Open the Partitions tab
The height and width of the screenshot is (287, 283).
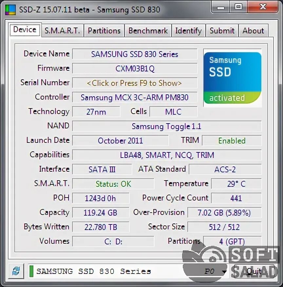pyautogui.click(x=104, y=30)
